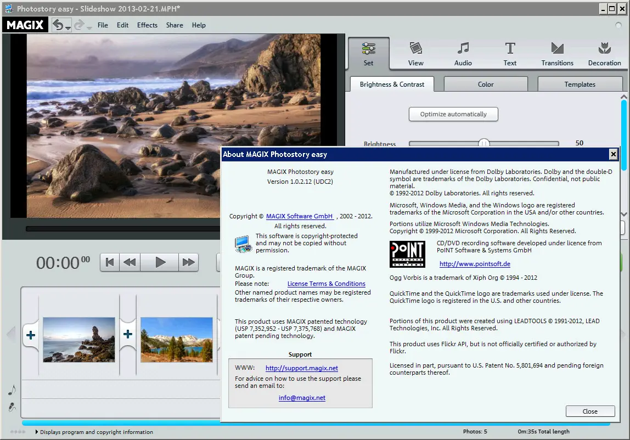
Task: Open the Decoration panel icon
Action: [604, 48]
